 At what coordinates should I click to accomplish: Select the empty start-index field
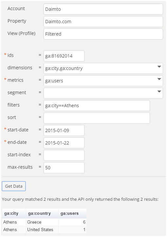pyautogui.click(x=64, y=155)
